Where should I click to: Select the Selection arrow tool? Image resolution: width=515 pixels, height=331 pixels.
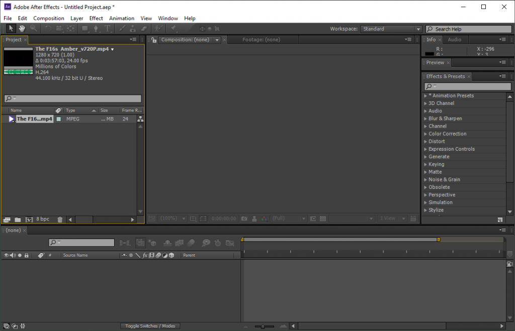(x=11, y=29)
